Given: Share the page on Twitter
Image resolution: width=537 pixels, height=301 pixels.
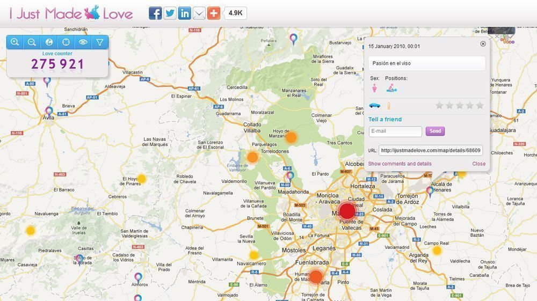Looking at the screenshot, I should (x=170, y=13).
